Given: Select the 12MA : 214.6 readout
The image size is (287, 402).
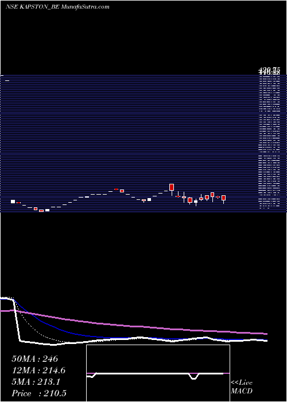Looking at the screenshot, I should [38, 370].
